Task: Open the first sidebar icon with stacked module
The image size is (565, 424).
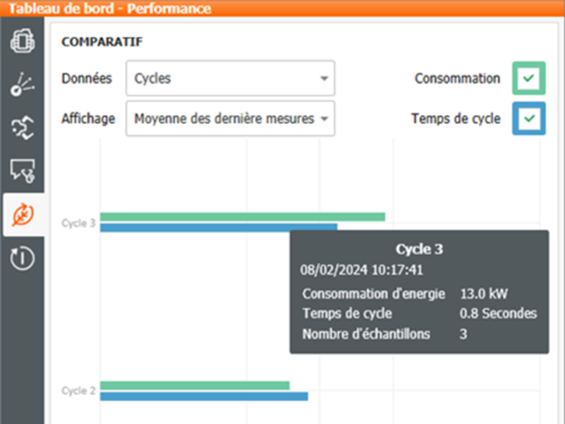Action: click(x=22, y=41)
